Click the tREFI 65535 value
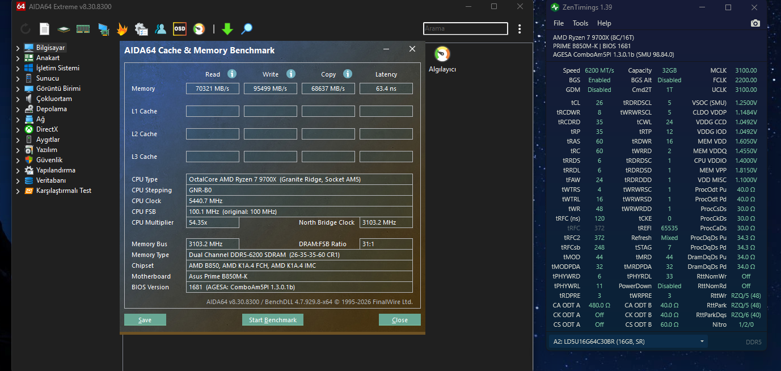 coord(669,228)
